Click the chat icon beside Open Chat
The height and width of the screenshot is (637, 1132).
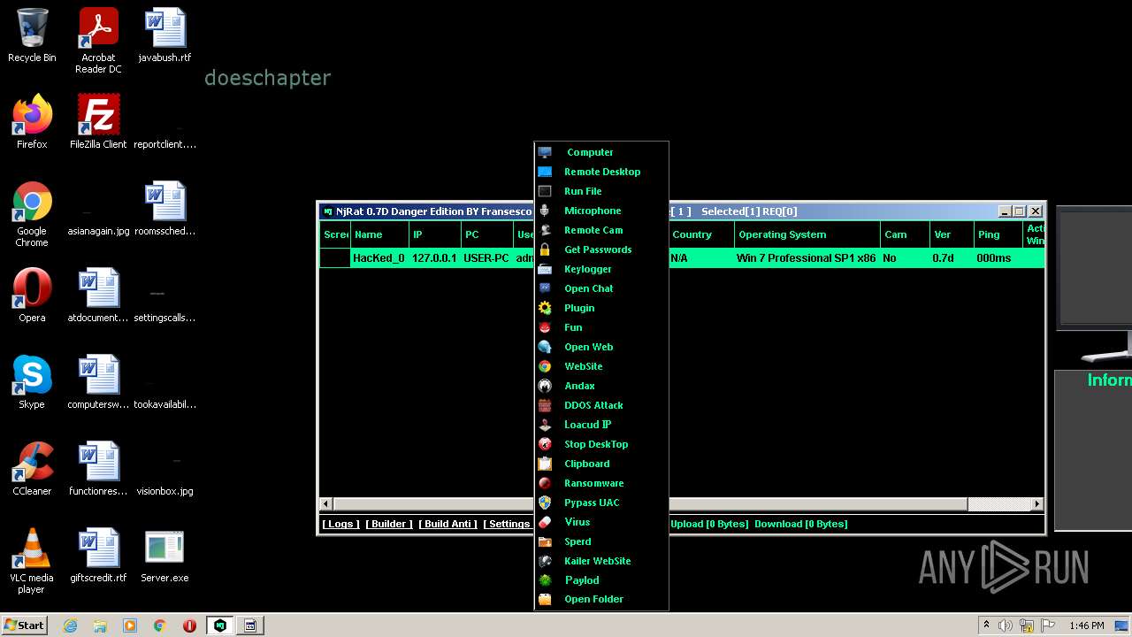pyautogui.click(x=545, y=288)
